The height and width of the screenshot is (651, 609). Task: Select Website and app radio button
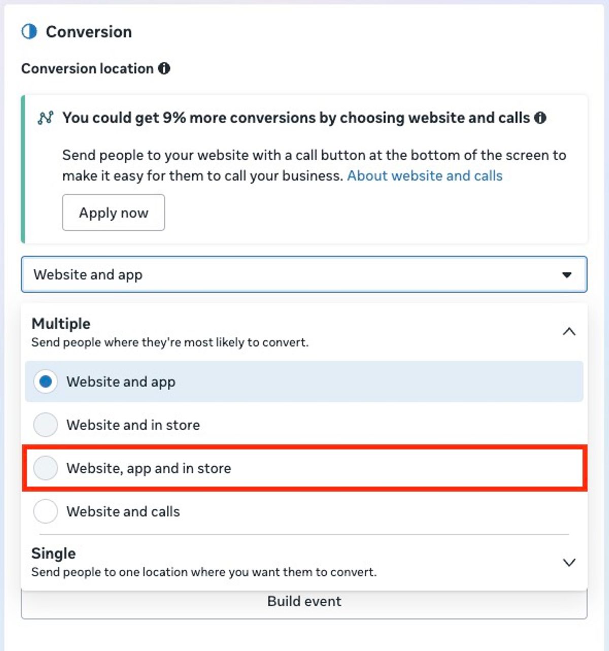pos(46,382)
